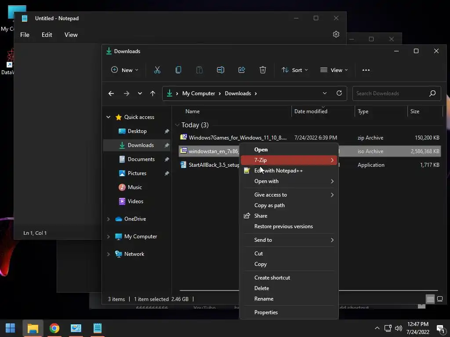Select Pictures in navigation pane
This screenshot has width=450, height=337.
point(137,173)
